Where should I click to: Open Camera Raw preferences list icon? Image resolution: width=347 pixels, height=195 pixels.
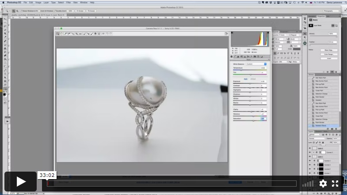(x=103, y=34)
